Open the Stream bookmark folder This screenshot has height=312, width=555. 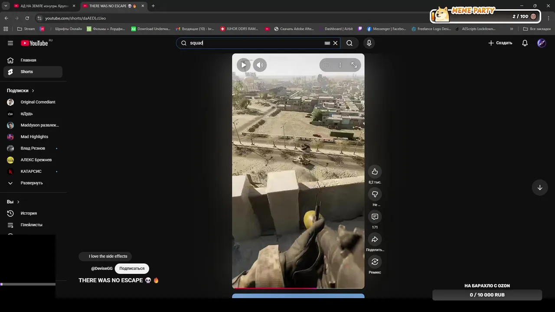coord(26,29)
